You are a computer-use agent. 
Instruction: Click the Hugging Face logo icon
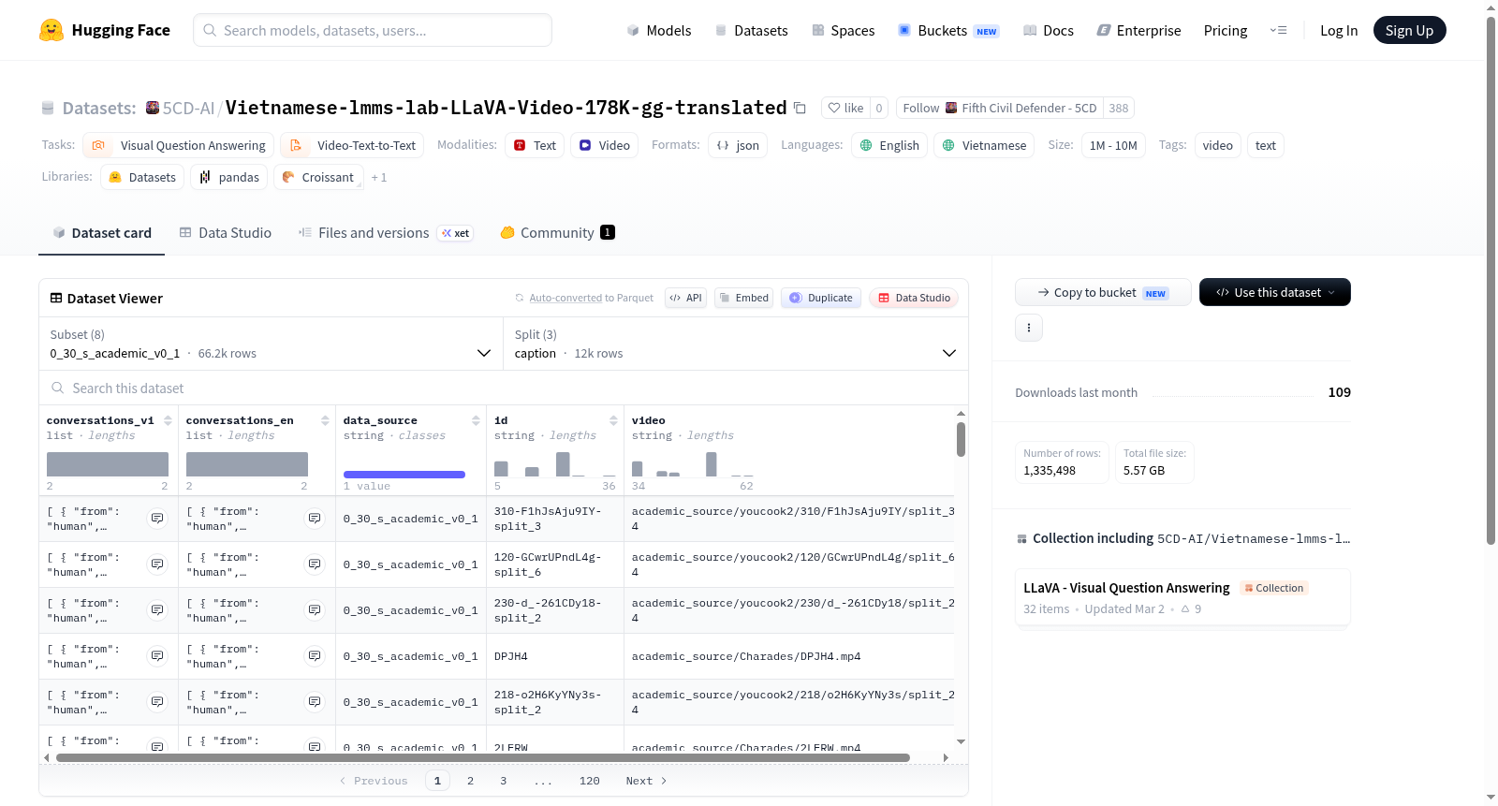(51, 30)
